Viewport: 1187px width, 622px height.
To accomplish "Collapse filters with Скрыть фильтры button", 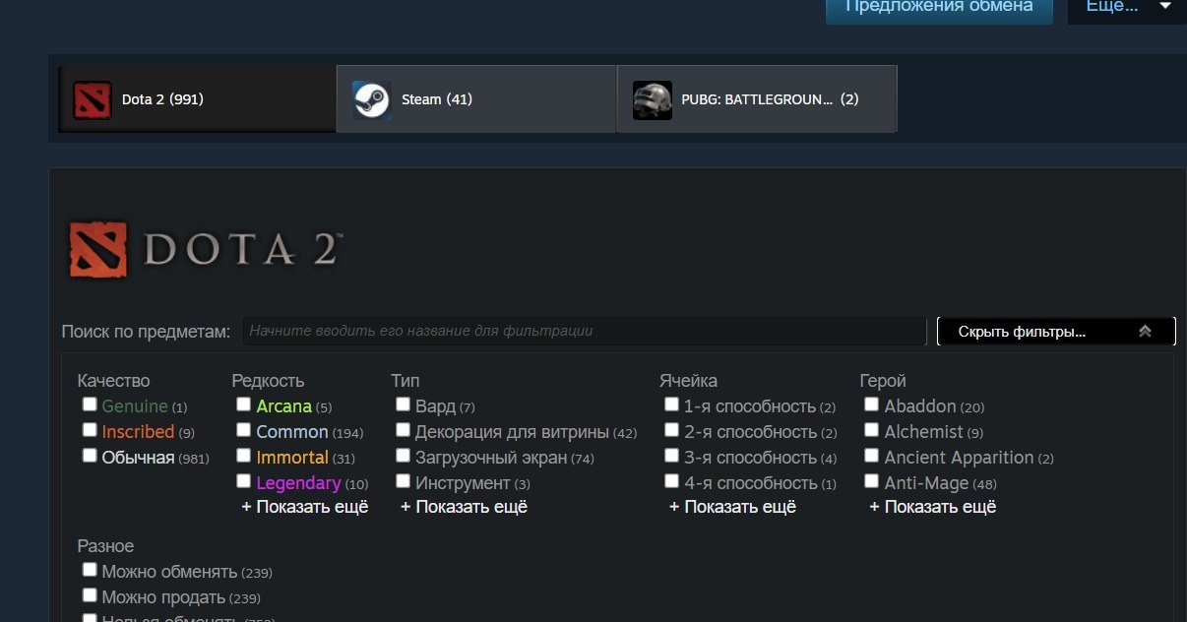I will tap(1056, 332).
